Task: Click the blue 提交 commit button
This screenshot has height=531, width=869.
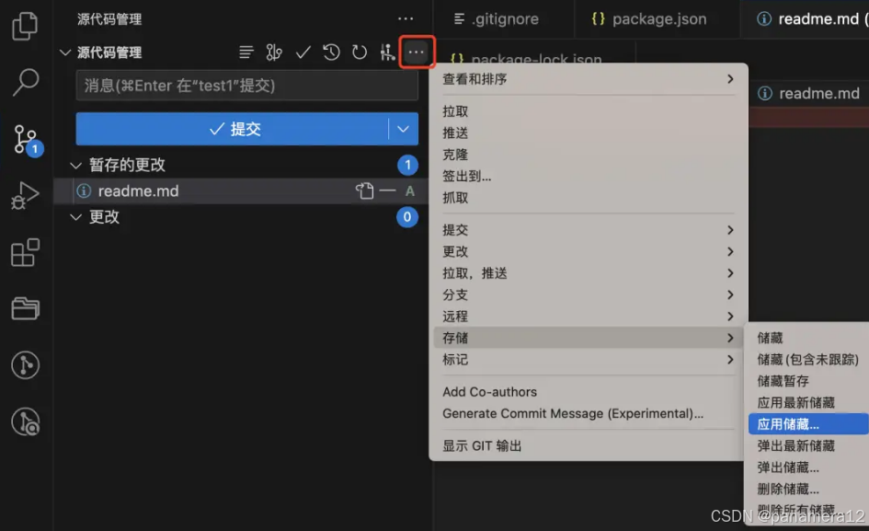Action: click(x=232, y=129)
